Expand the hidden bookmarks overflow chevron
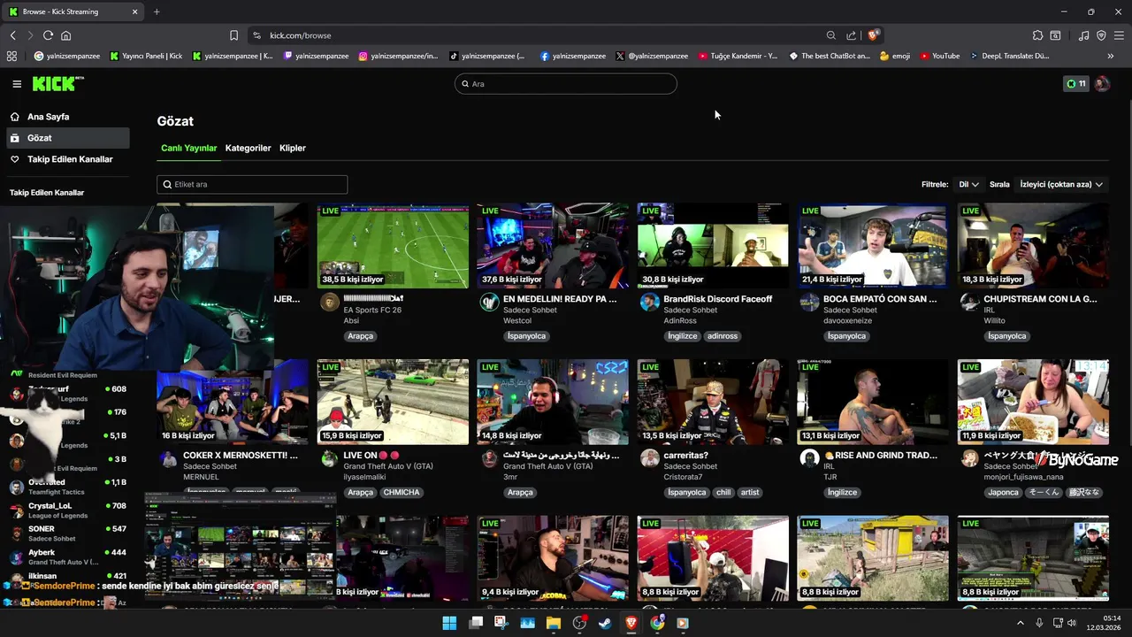This screenshot has width=1132, height=637. point(1110,56)
